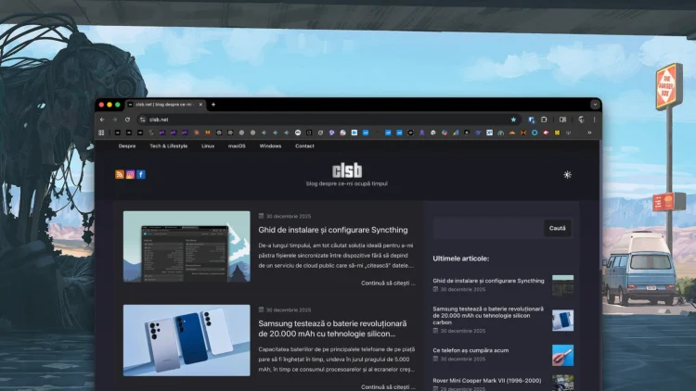The image size is (696, 391).
Task: Open the Linux menu item
Action: (x=208, y=145)
